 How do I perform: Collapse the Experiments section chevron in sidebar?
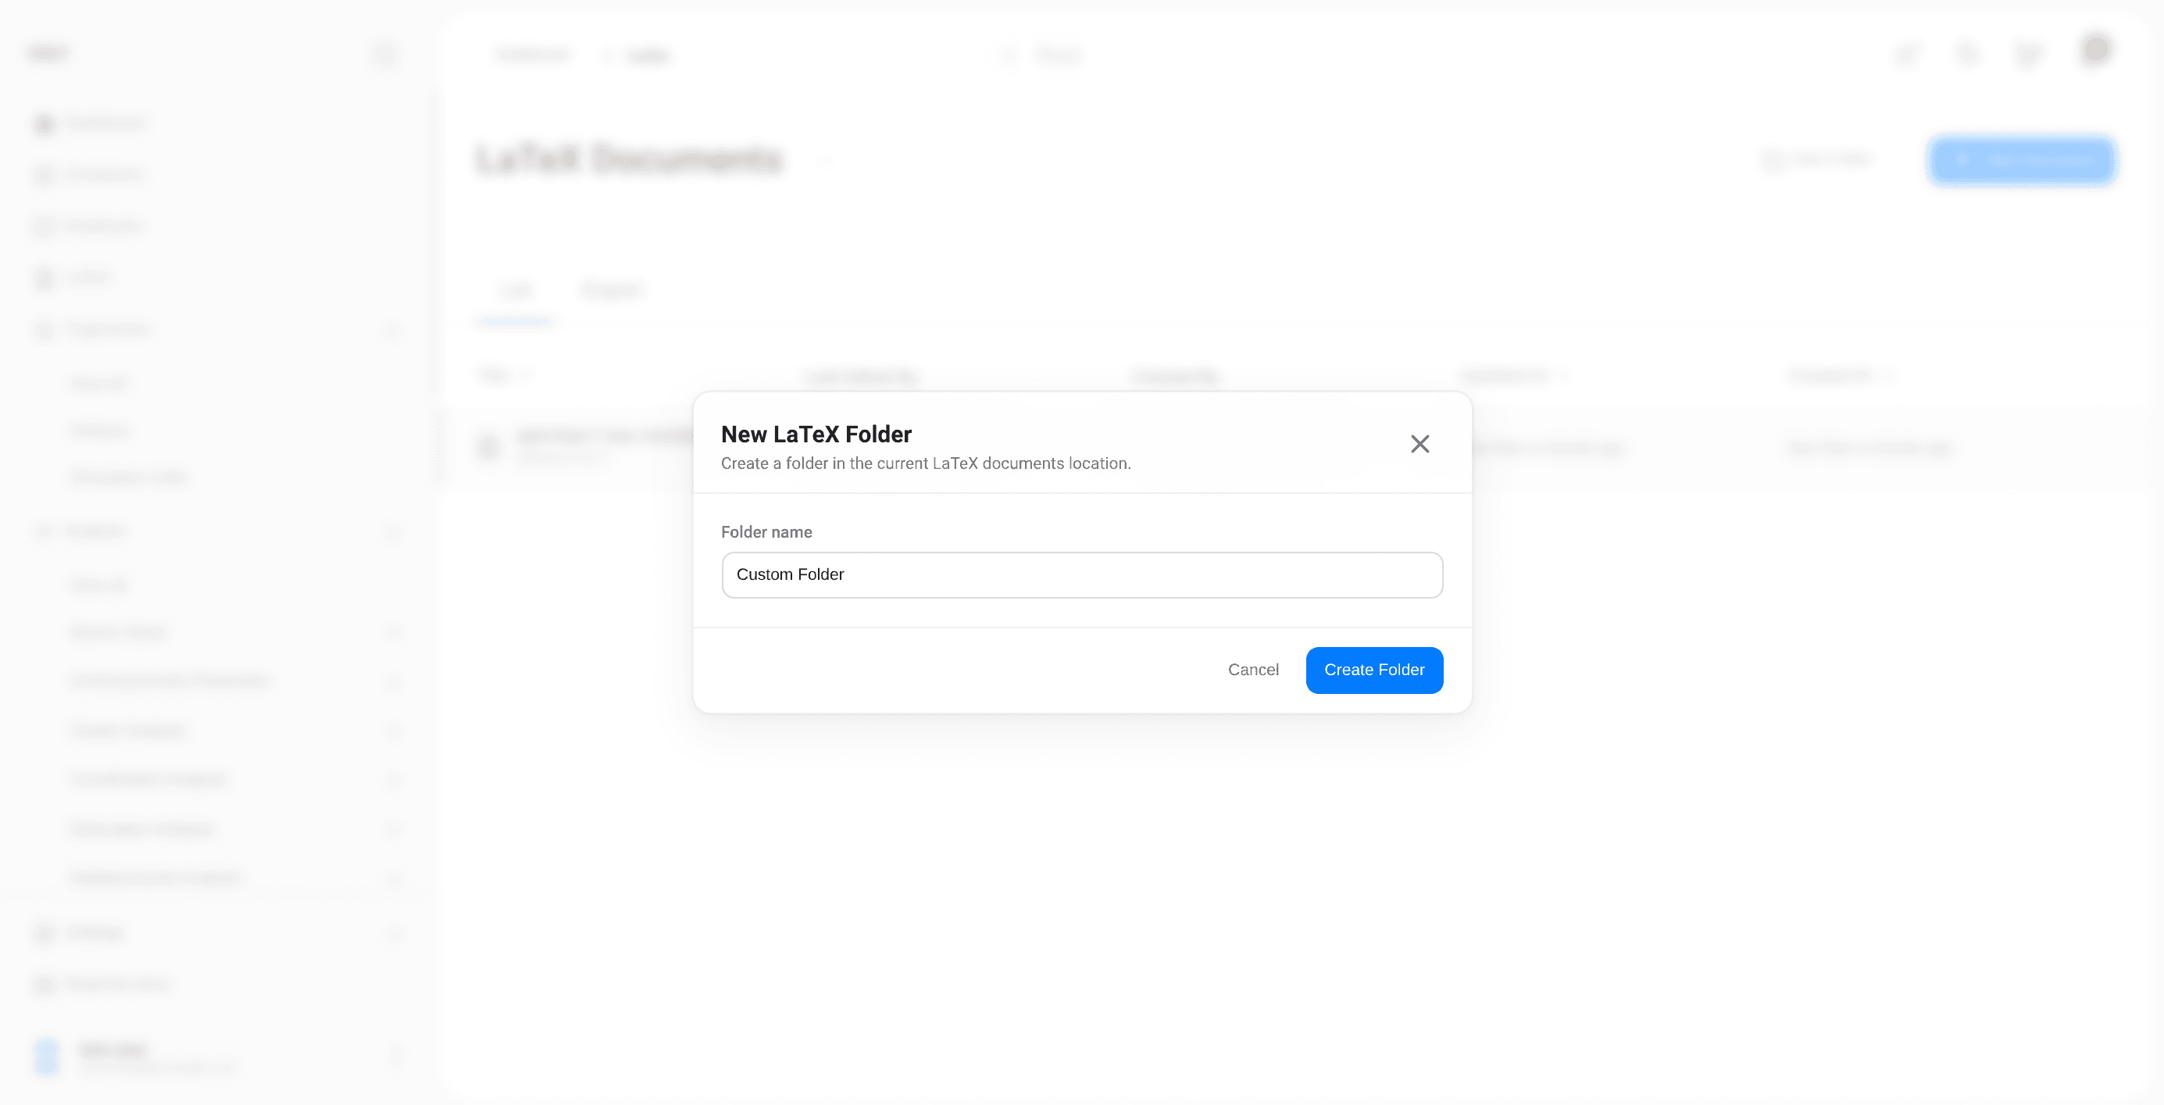click(x=392, y=331)
